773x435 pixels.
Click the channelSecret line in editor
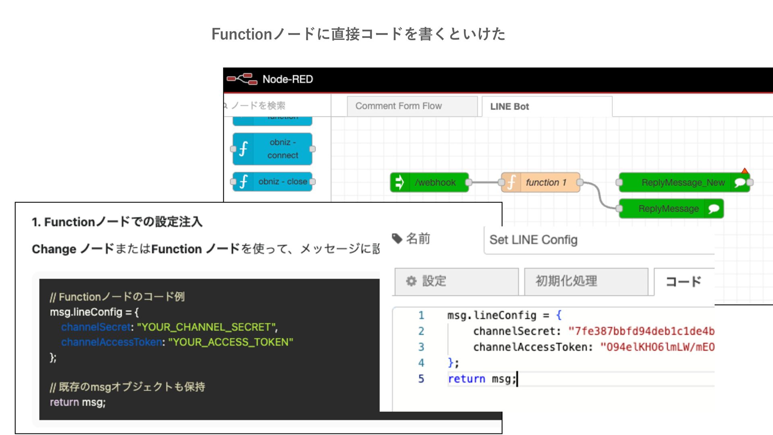593,331
